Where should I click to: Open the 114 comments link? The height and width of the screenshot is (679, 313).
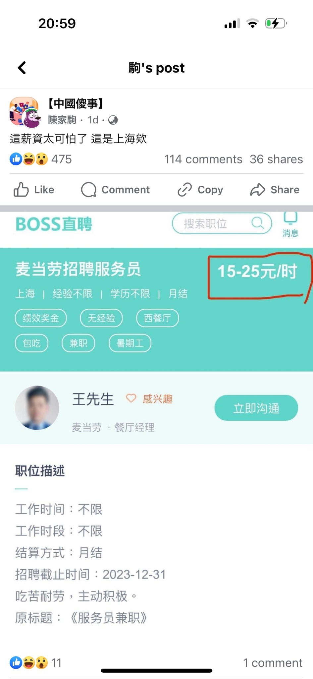point(203,159)
